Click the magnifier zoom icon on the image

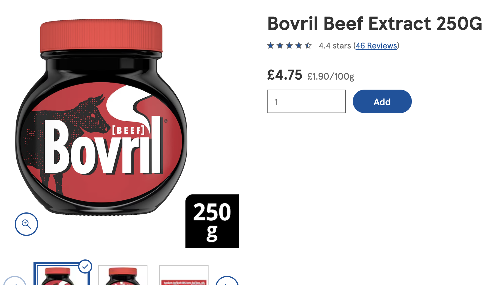(26, 224)
